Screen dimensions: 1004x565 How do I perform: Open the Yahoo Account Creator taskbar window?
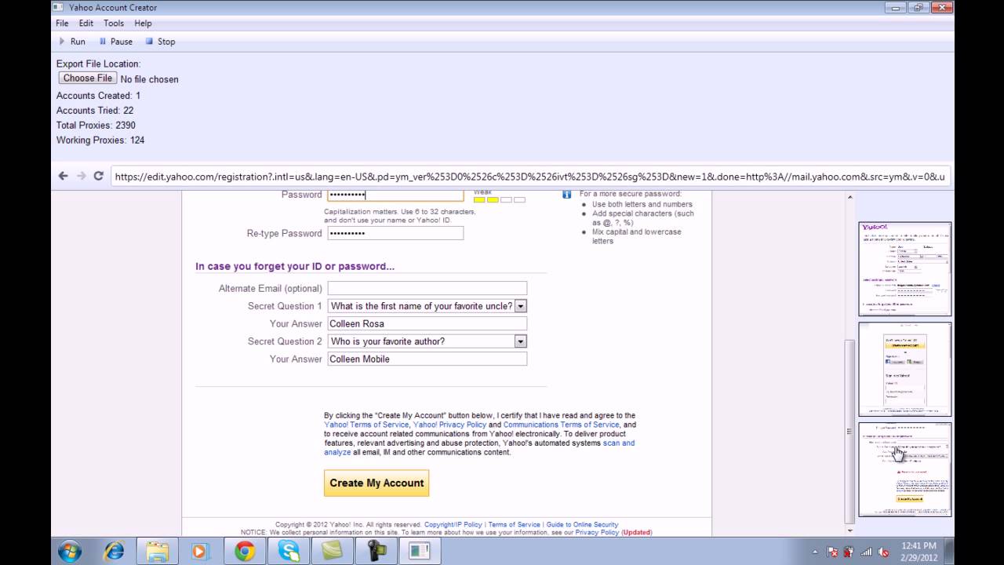(419, 552)
